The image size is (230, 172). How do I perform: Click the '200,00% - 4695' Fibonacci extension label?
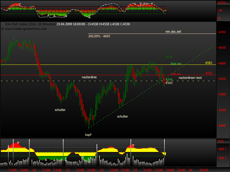click(x=100, y=36)
